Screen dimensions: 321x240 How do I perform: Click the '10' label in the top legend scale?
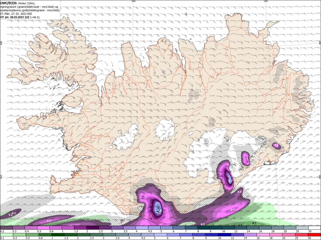point(223,231)
